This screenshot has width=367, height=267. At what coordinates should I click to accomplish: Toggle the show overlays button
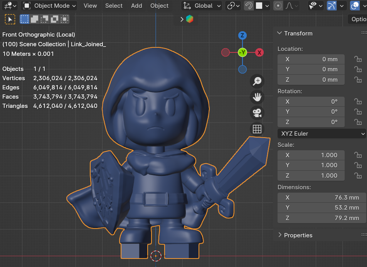pos(355,6)
